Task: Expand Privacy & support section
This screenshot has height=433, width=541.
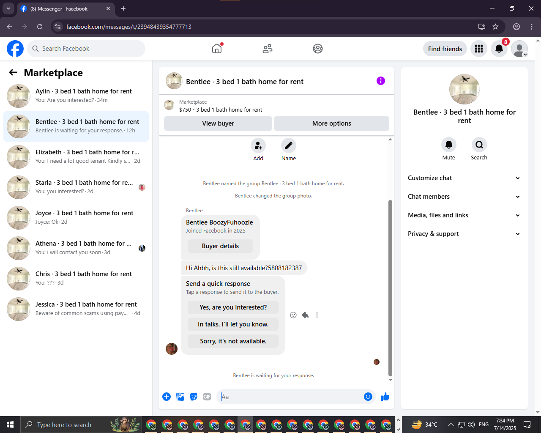Action: [x=464, y=234]
